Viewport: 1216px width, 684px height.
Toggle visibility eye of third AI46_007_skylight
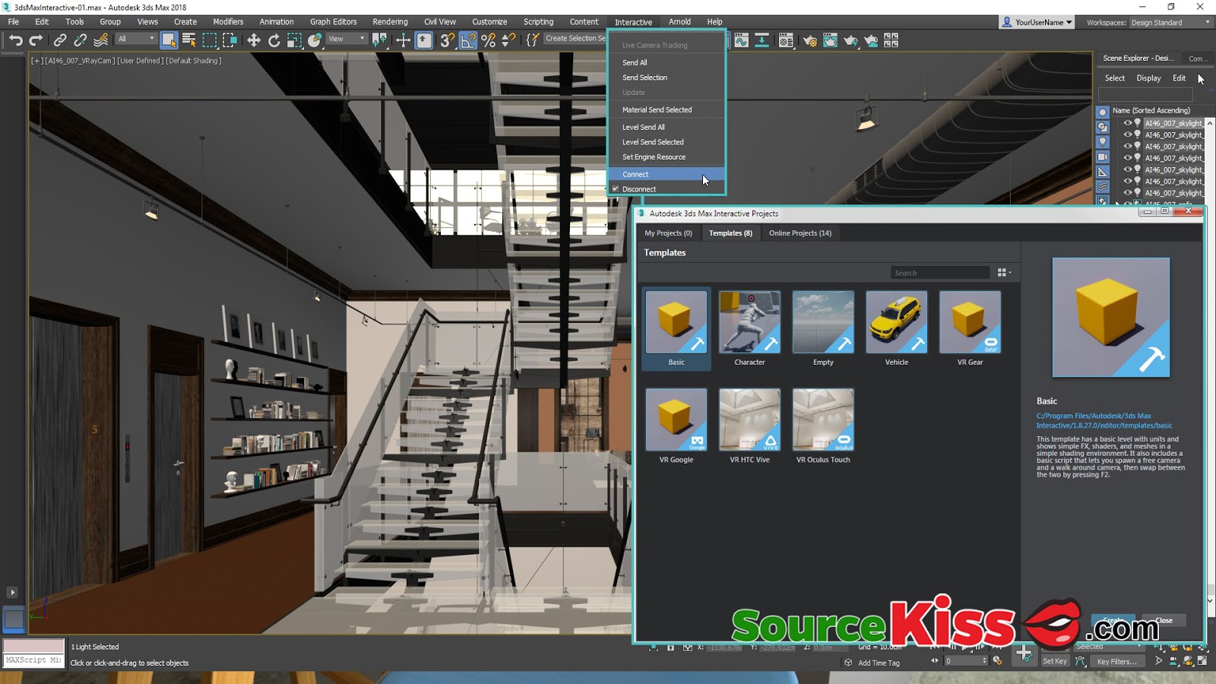[1128, 146]
